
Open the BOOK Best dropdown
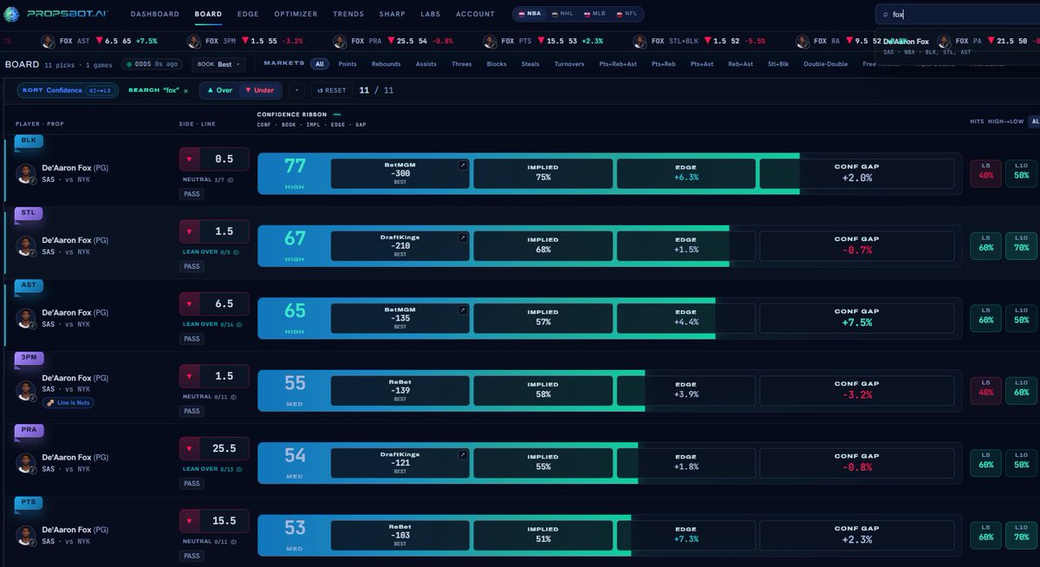pos(218,64)
